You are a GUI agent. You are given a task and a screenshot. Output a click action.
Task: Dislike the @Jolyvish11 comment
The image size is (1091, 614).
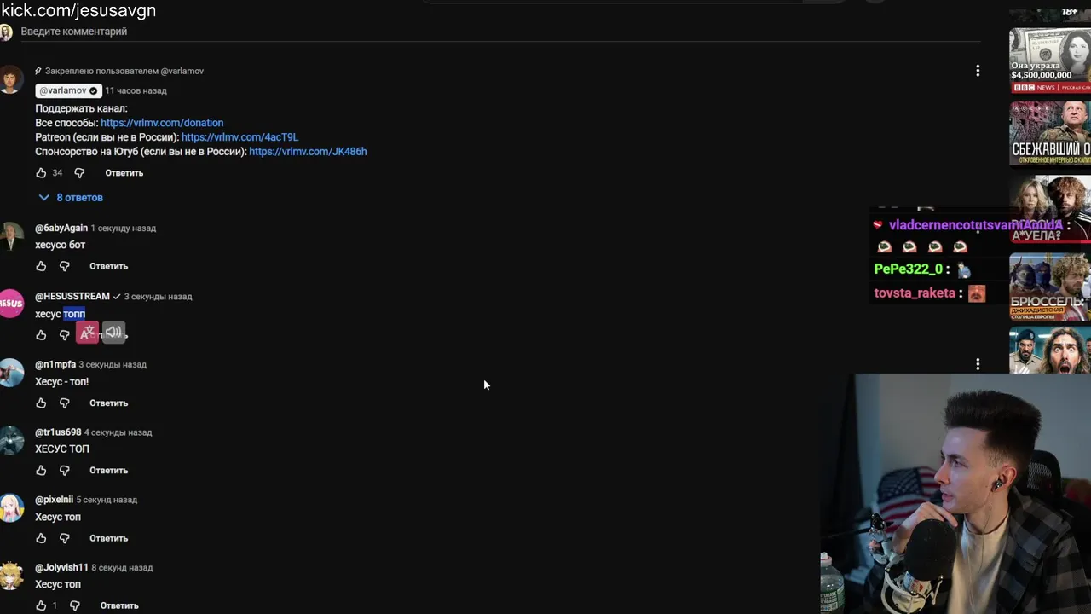click(75, 605)
